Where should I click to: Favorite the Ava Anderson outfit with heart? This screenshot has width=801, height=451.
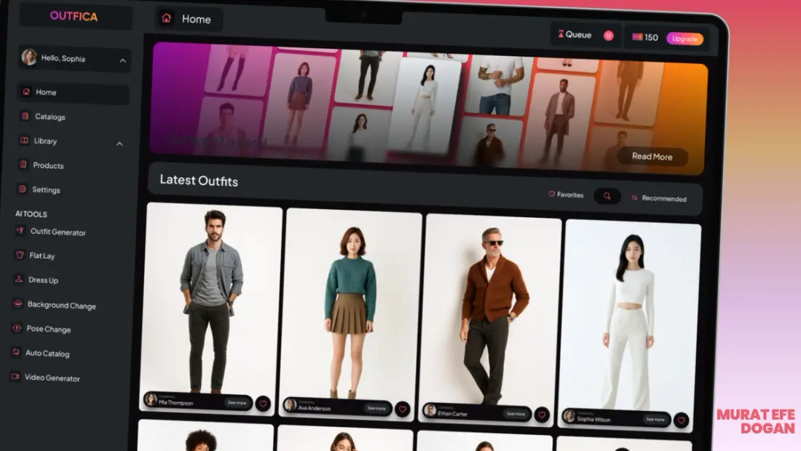403,409
